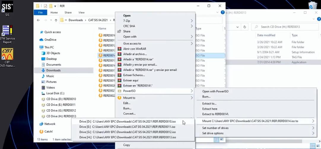This screenshot has width=321, height=149.
Task: Open the CBT DVD-Network desktop icon
Action: [7, 54]
